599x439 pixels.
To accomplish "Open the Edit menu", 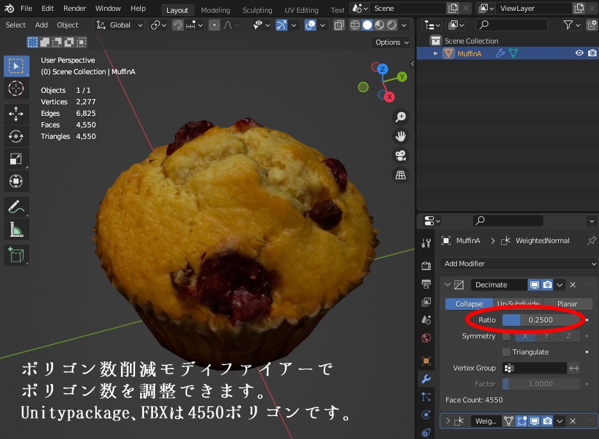I will [x=47, y=8].
